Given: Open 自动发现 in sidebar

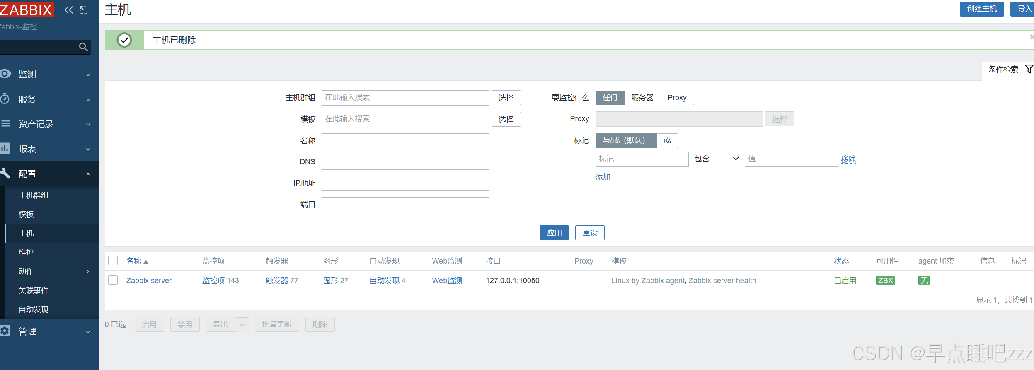Looking at the screenshot, I should point(34,310).
